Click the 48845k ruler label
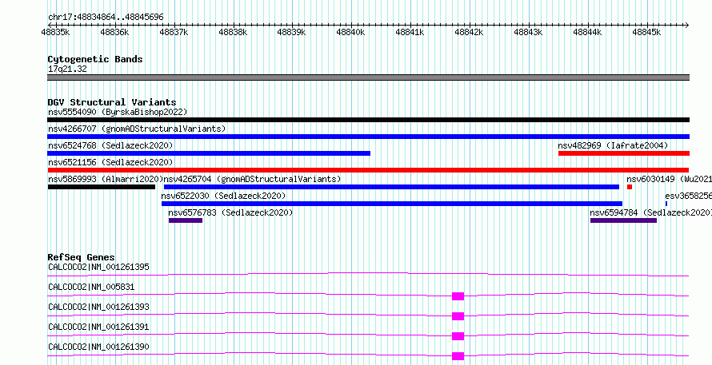Screen dimensions: 712x365 (x=646, y=32)
